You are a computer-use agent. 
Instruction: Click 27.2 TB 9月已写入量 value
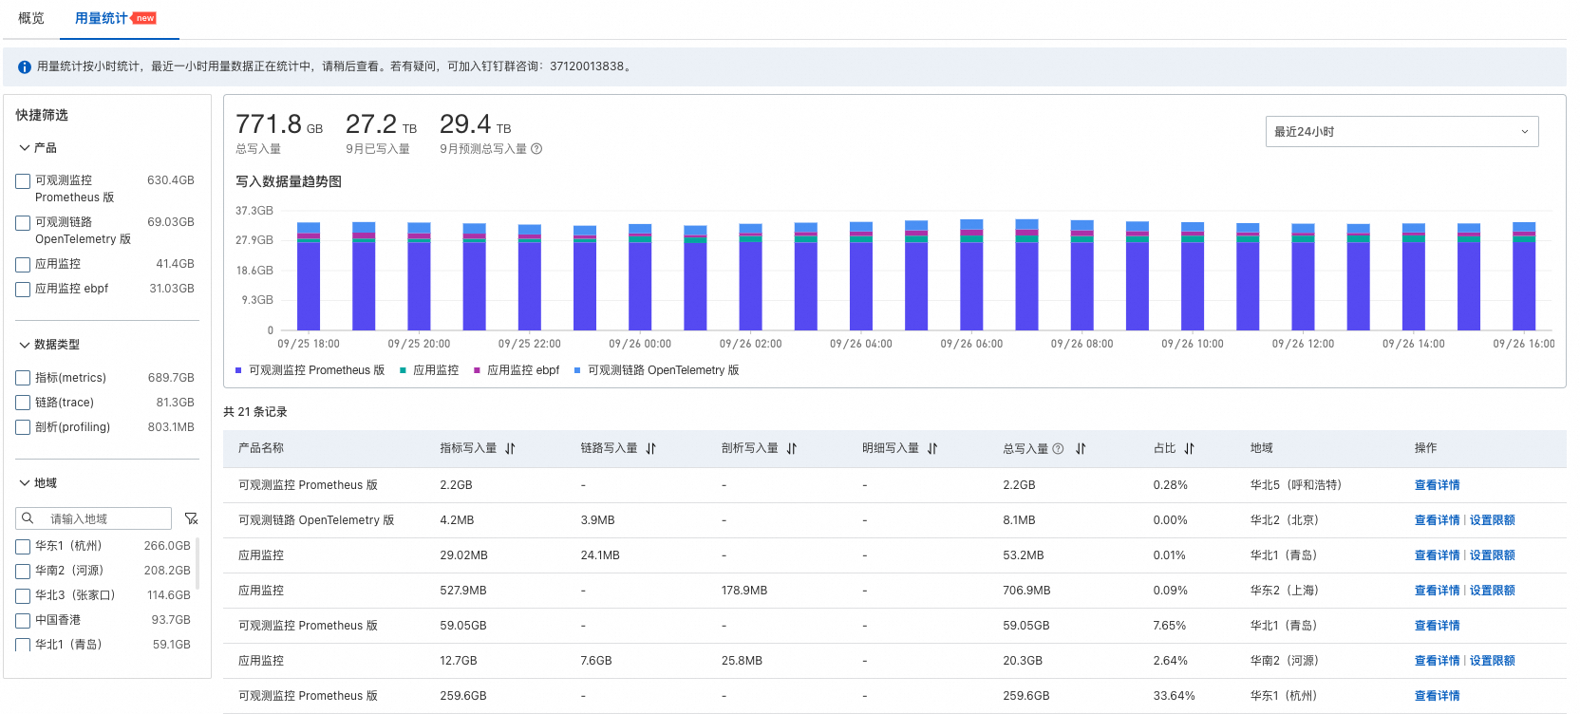(381, 124)
